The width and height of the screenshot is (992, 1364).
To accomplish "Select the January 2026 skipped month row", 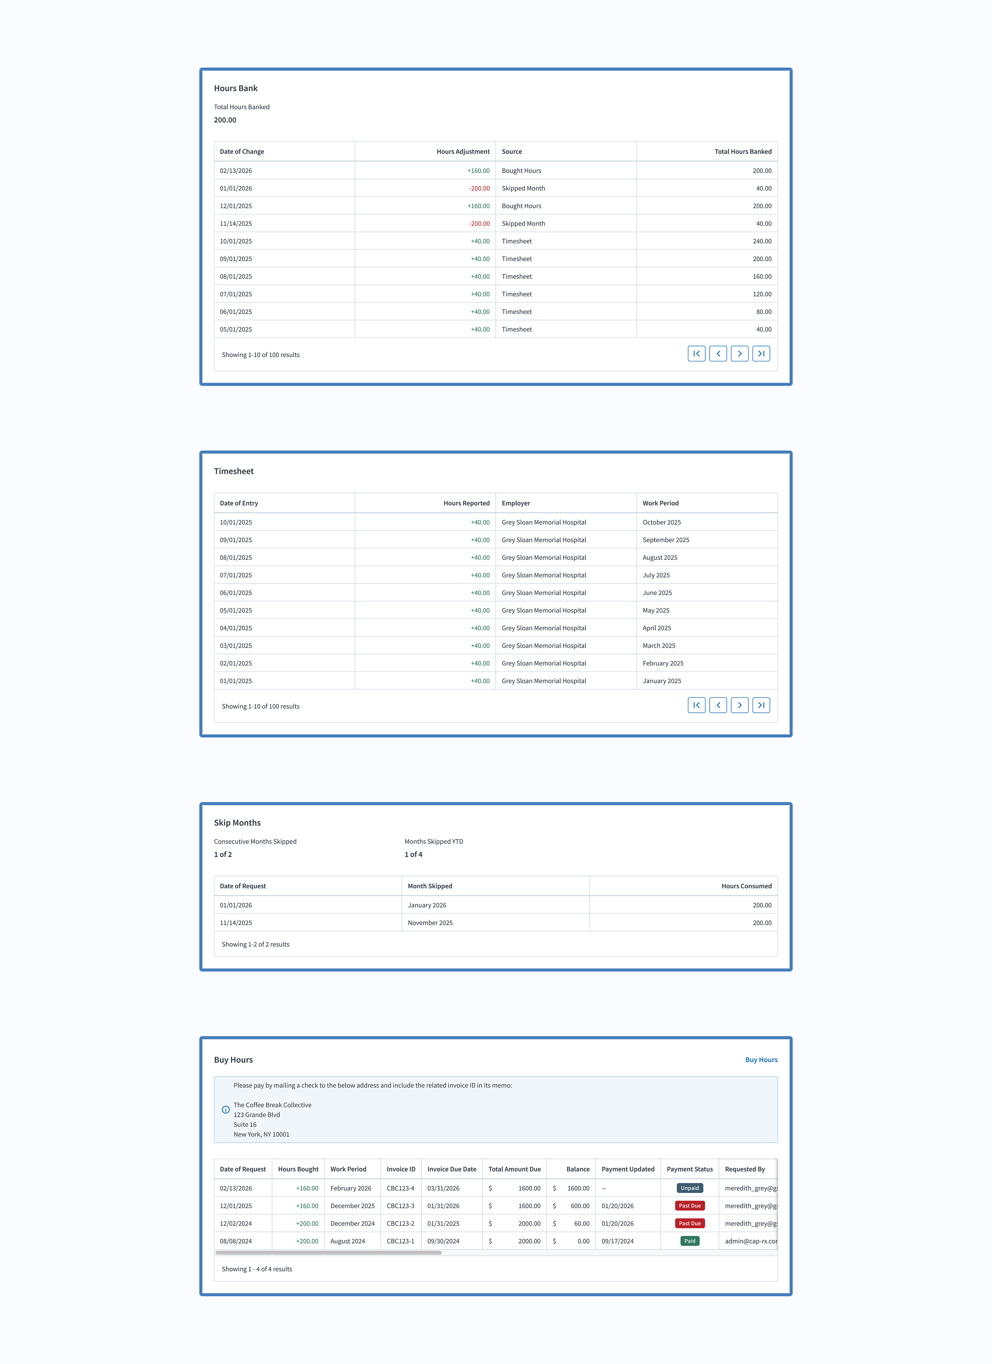I will [427, 905].
